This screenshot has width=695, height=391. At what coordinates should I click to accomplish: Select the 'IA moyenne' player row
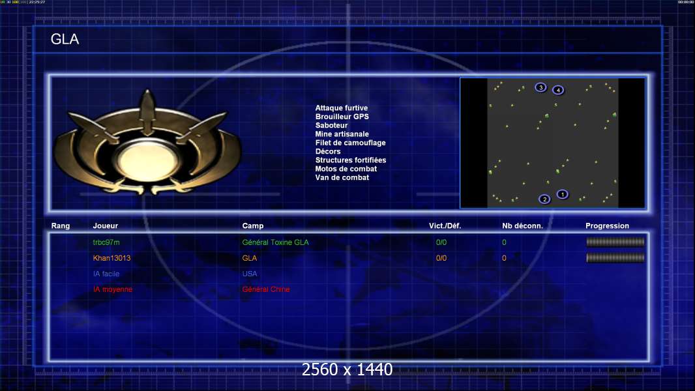pyautogui.click(x=113, y=289)
